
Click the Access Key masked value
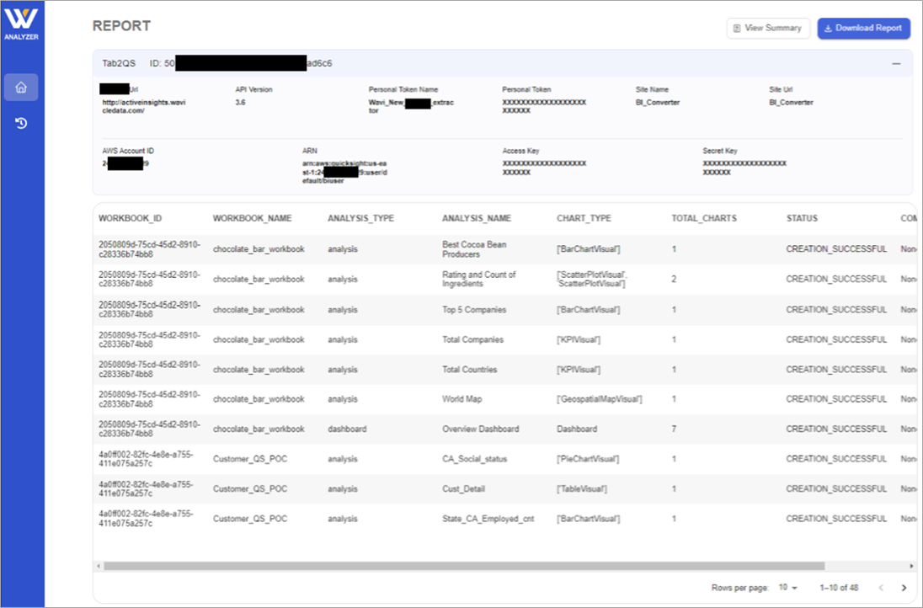(x=544, y=168)
